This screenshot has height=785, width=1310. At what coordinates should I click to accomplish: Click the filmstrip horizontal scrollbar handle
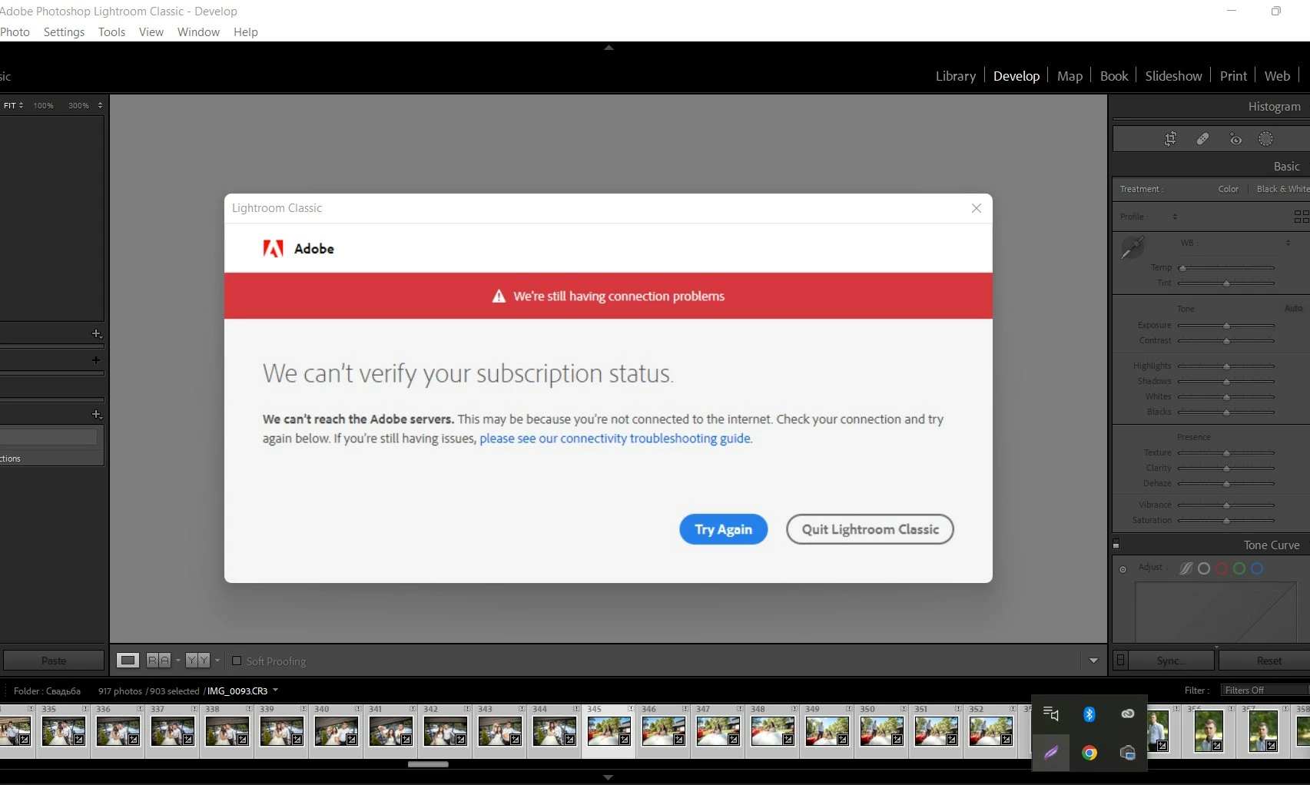click(428, 764)
